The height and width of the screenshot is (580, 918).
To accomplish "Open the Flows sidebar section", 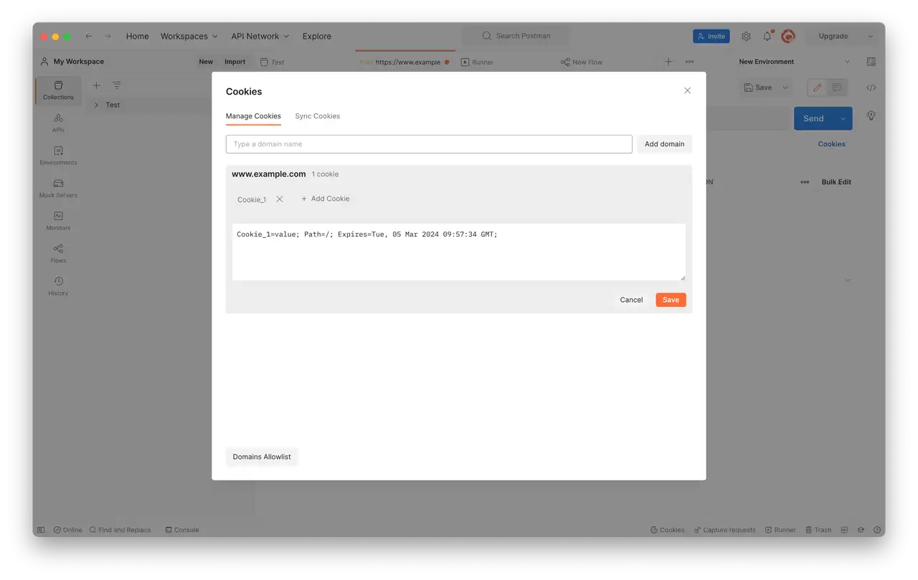I will coord(58,254).
